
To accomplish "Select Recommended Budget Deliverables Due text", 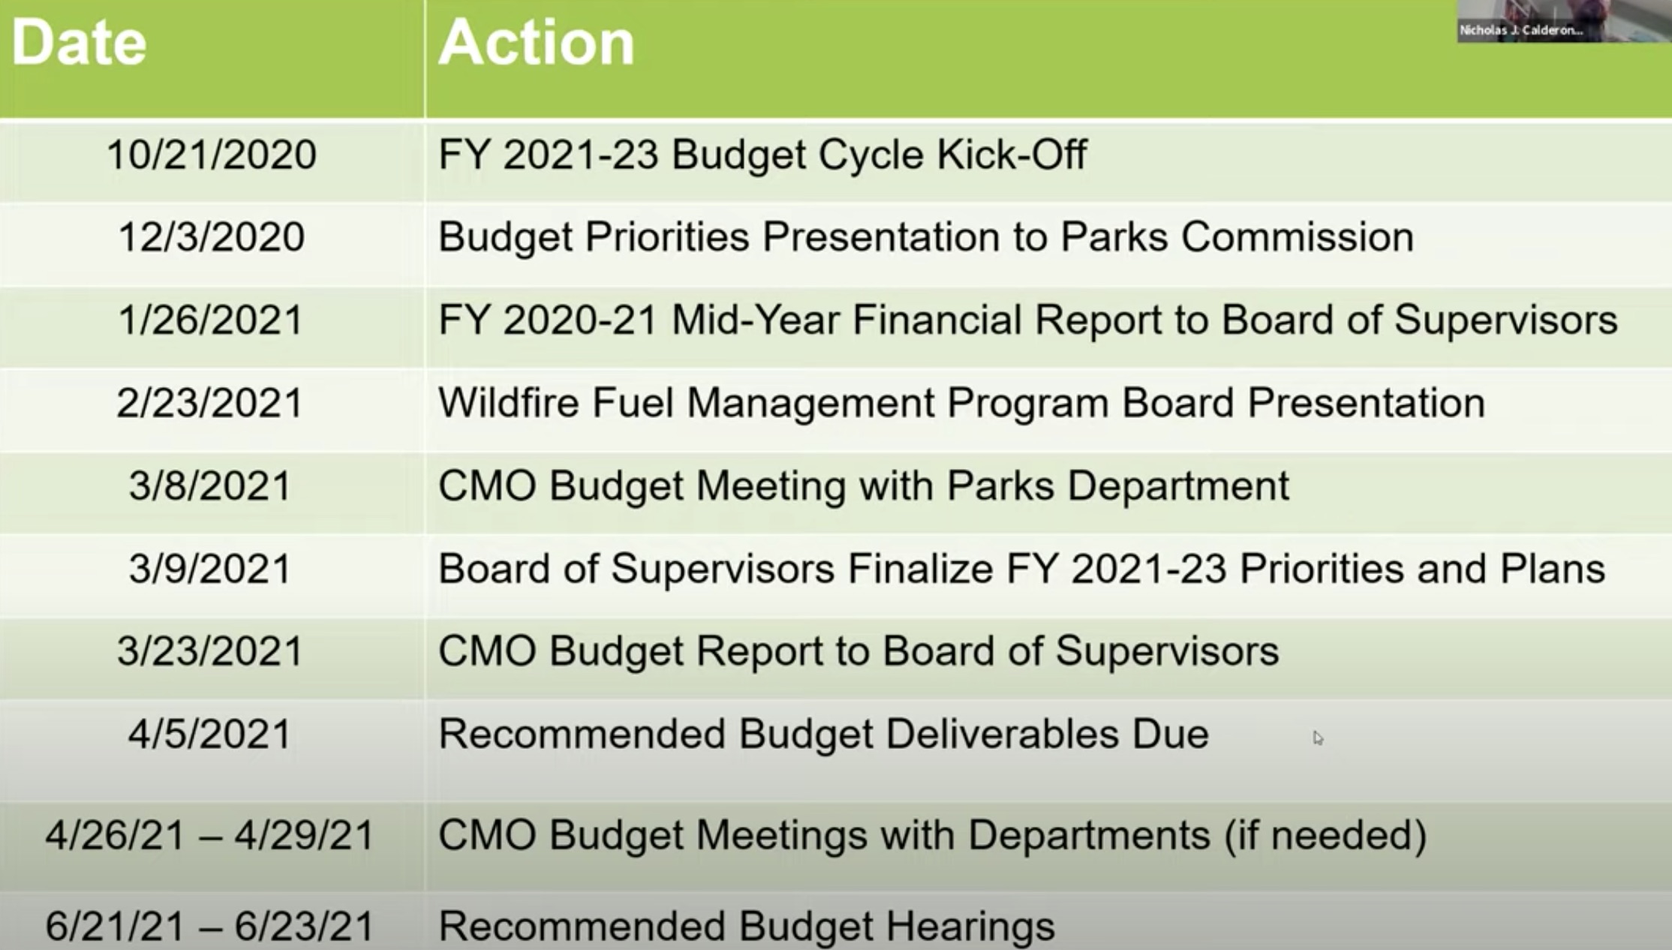I will point(824,734).
